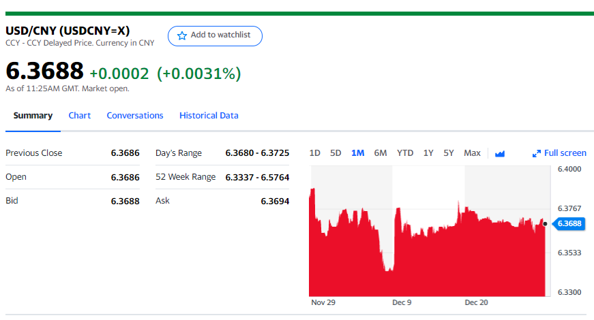This screenshot has width=594, height=320.
Task: Select the 1D chart range
Action: [x=314, y=153]
